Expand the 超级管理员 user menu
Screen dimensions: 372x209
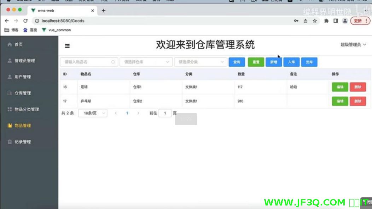point(353,45)
